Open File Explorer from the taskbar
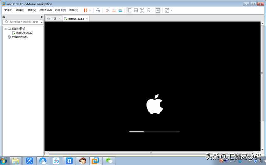The width and height of the screenshot is (266, 165). 16,161
